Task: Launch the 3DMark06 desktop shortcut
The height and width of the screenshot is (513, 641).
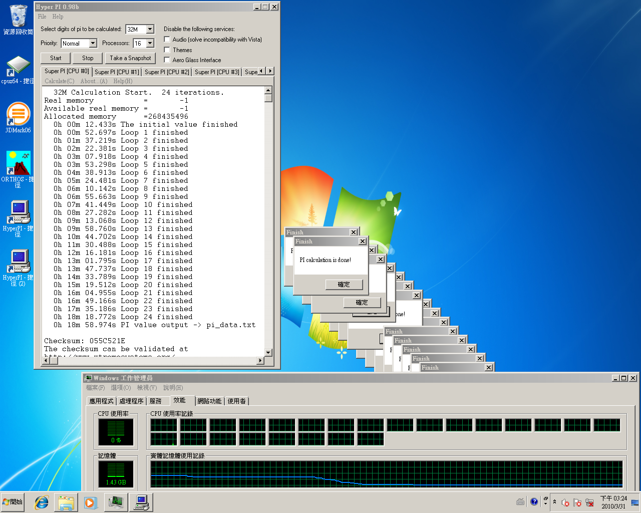Action: [18, 117]
